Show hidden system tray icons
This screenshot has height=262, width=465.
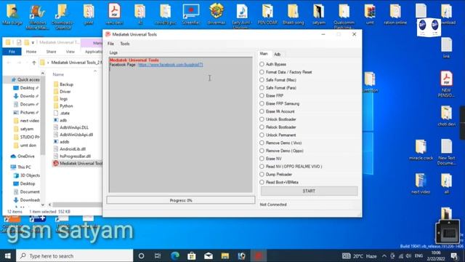tap(384, 255)
